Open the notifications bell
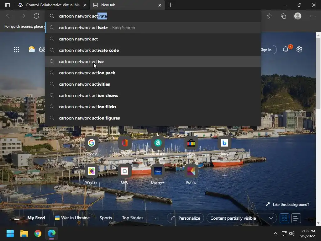Viewport: 321px width, 241px height. pos(286,49)
